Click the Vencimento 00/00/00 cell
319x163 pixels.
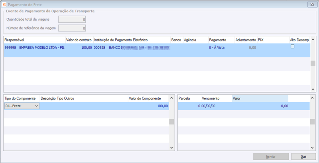217,106
